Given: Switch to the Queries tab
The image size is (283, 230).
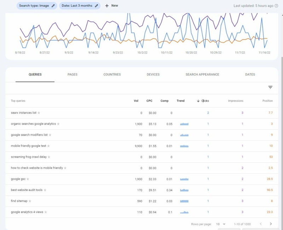Looking at the screenshot, I should click(x=35, y=75).
